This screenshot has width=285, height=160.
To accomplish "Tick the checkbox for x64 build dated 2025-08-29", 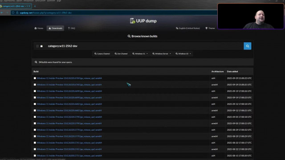I will pyautogui.click(x=35, y=130).
